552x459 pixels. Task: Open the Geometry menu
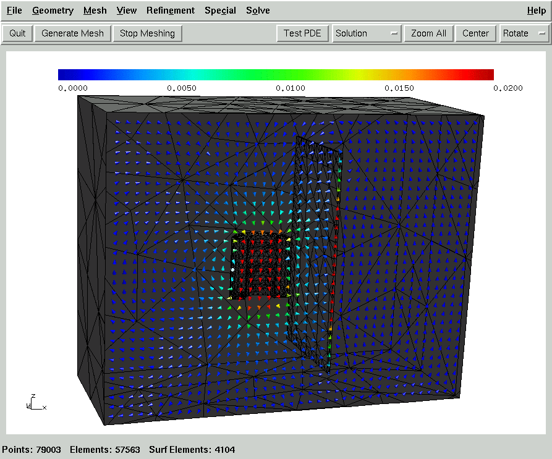[53, 11]
